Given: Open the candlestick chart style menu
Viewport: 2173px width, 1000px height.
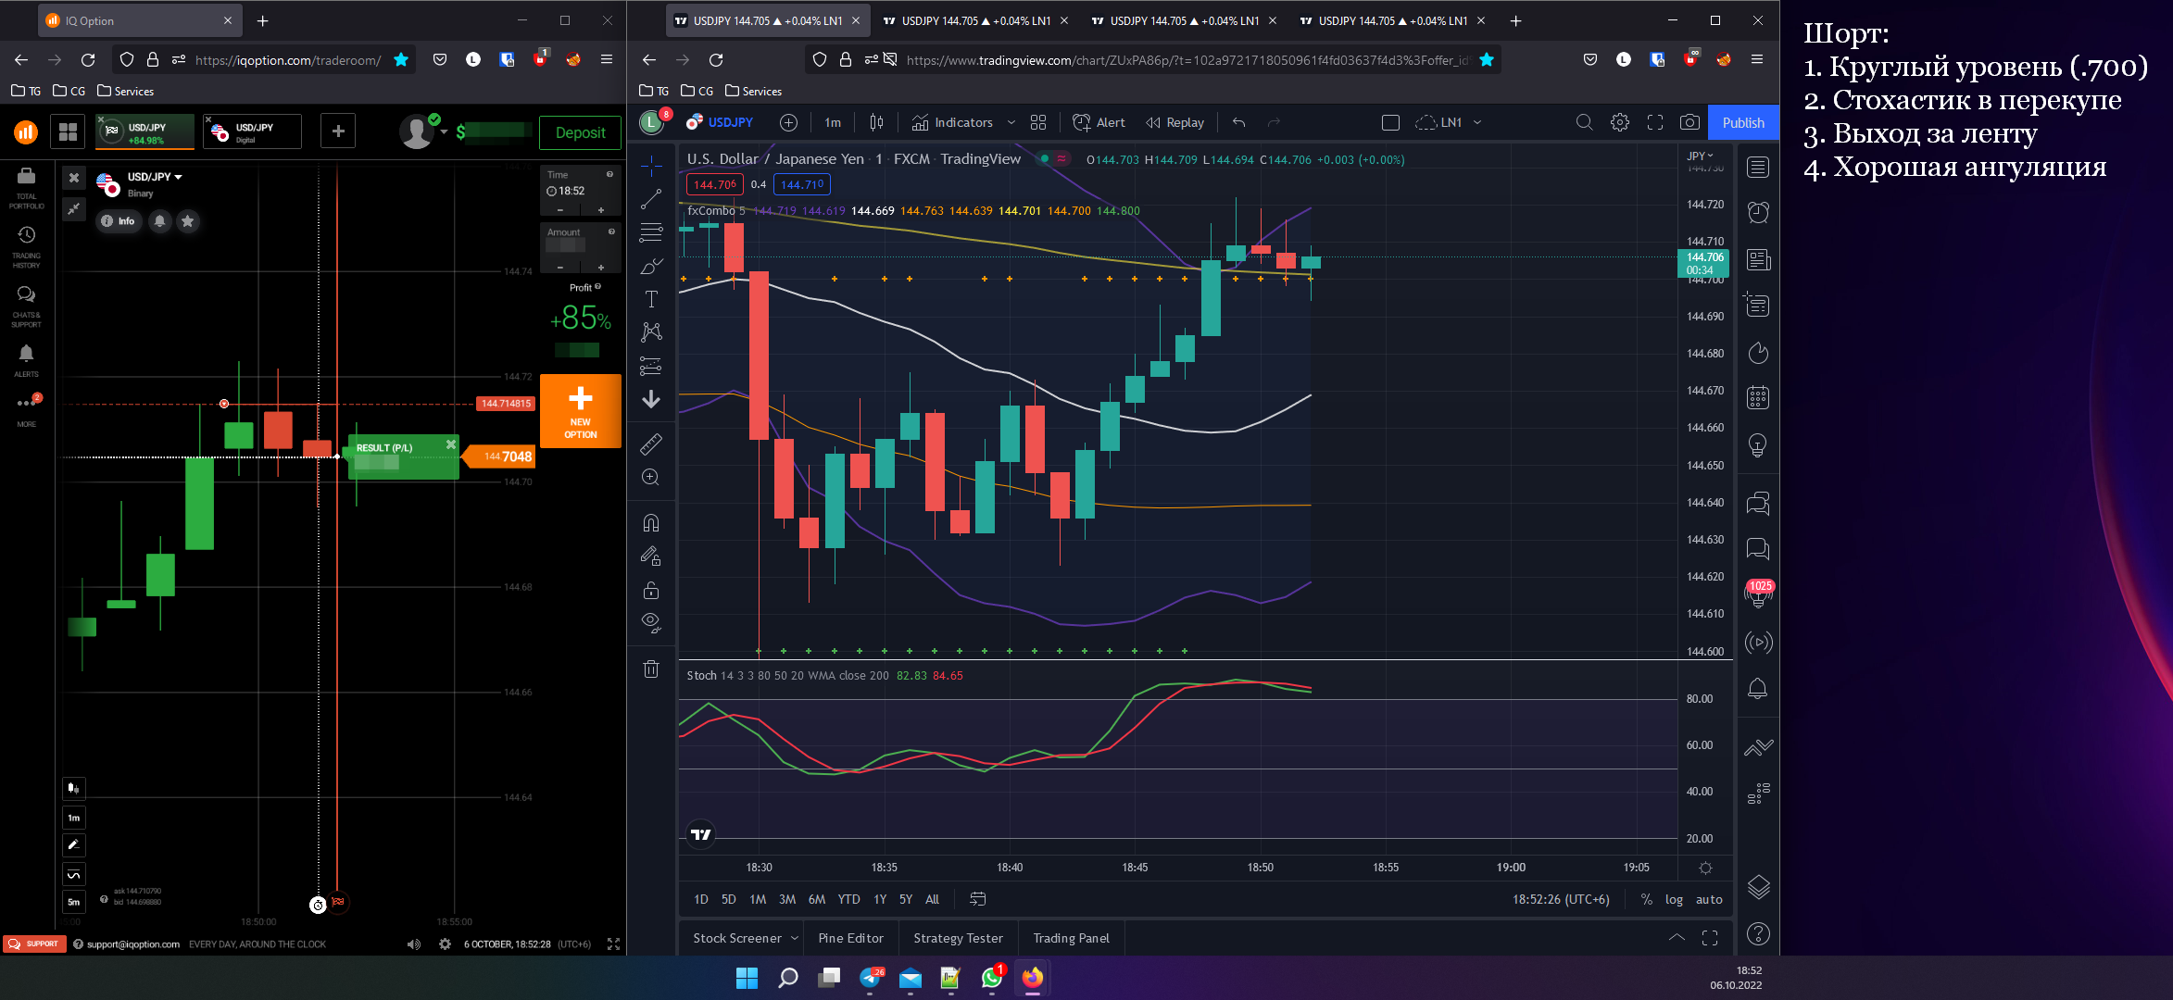Looking at the screenshot, I should coord(876,122).
